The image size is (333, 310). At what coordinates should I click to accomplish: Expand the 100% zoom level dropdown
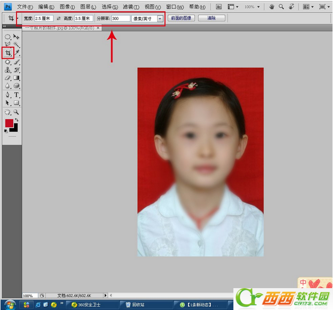coord(258,7)
